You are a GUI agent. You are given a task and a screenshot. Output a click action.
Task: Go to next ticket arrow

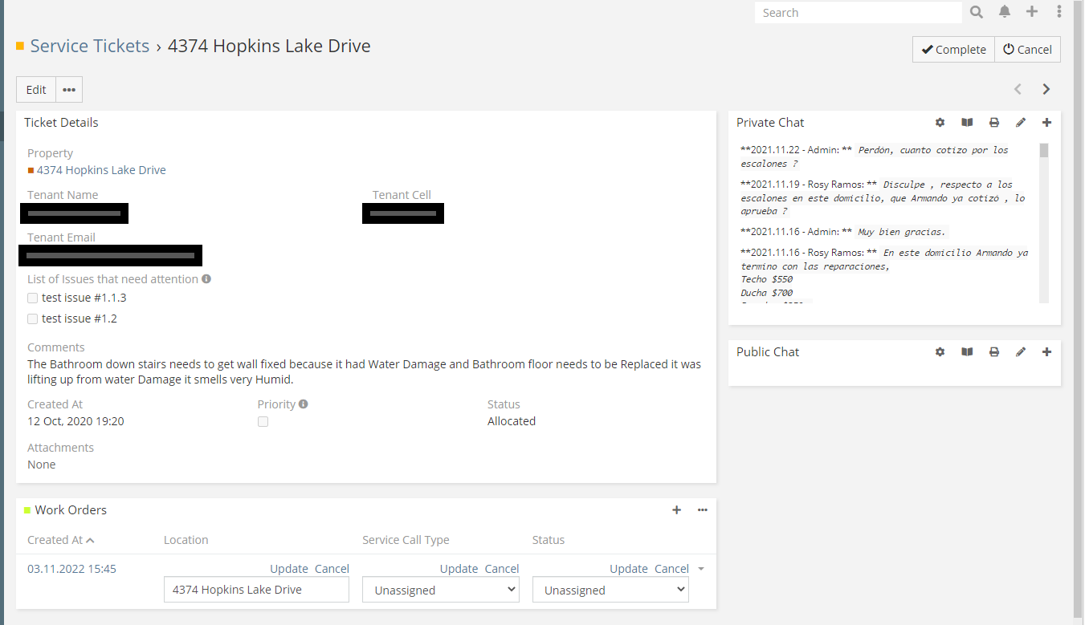tap(1046, 89)
